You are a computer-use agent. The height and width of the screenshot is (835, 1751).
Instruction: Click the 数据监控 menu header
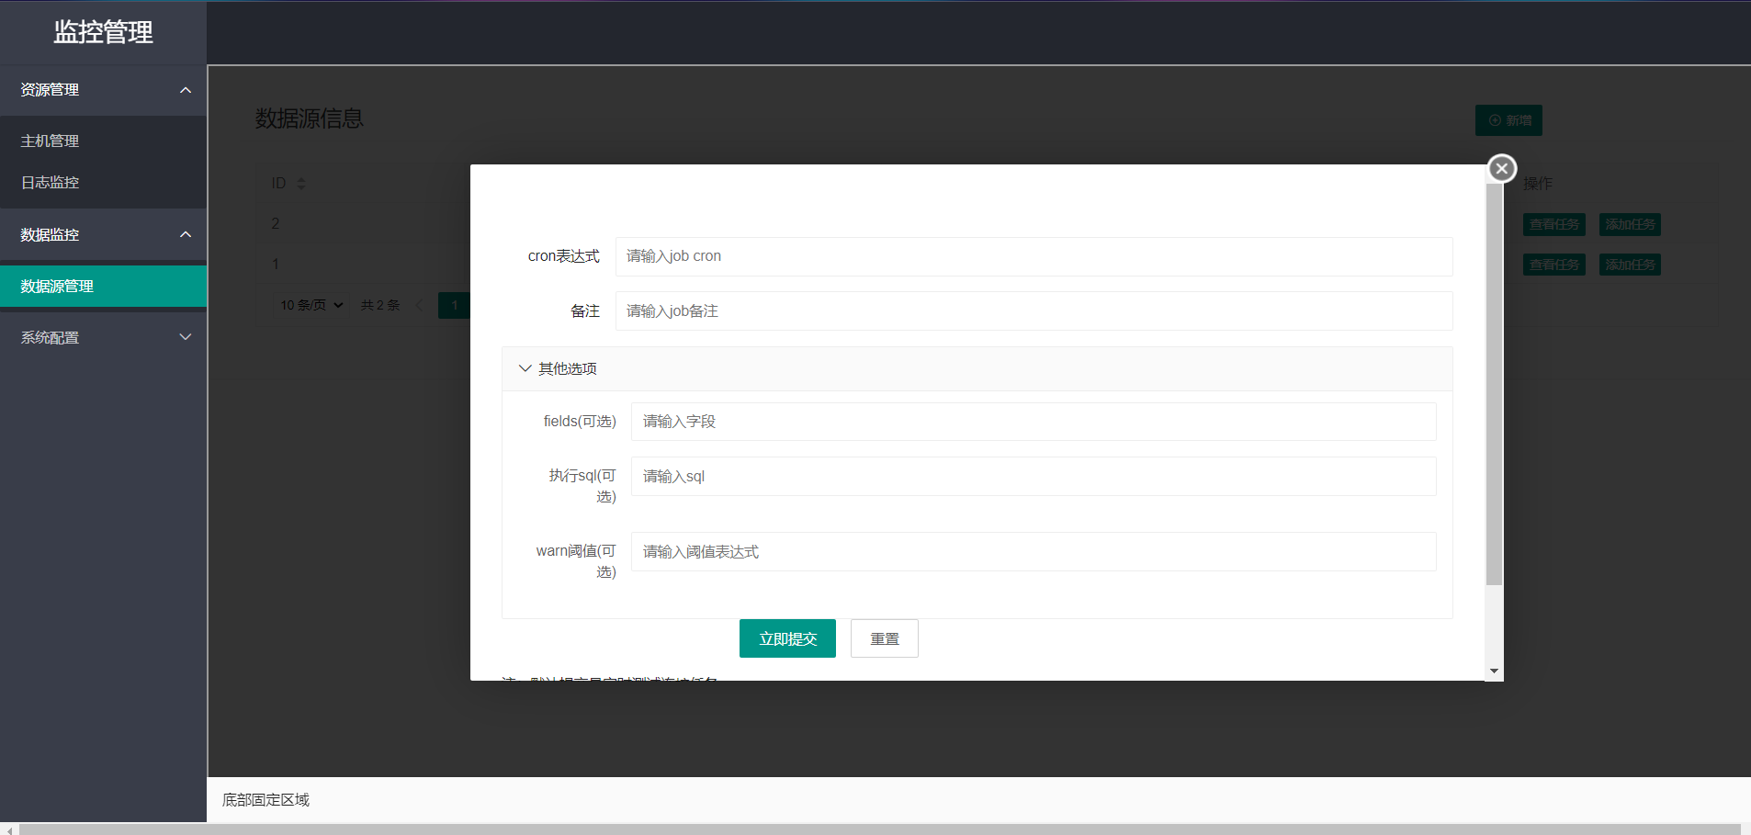pyautogui.click(x=103, y=234)
